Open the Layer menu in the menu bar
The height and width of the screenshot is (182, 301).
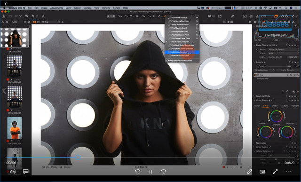coord(69,8)
